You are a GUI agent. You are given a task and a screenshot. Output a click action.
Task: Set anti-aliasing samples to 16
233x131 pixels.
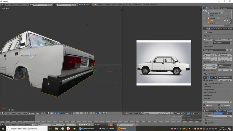(215, 77)
